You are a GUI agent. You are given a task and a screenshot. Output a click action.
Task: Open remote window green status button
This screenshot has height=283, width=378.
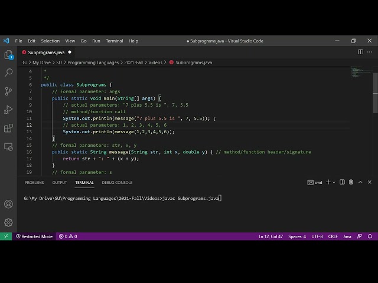click(6, 236)
